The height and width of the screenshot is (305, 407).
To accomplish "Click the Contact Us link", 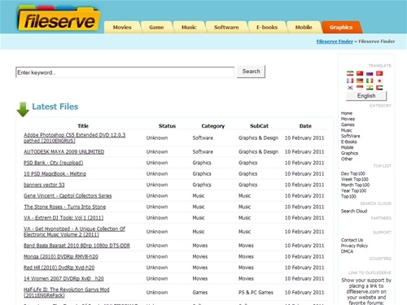I will point(352,240).
